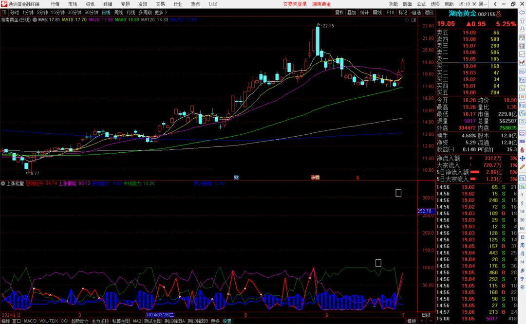The image size is (526, 324).
Task: Click the plus zoom button below chart axis
Action: coord(422,321)
